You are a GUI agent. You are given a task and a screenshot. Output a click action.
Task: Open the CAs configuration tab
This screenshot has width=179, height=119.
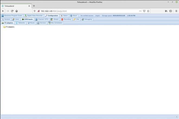(x=76, y=19)
